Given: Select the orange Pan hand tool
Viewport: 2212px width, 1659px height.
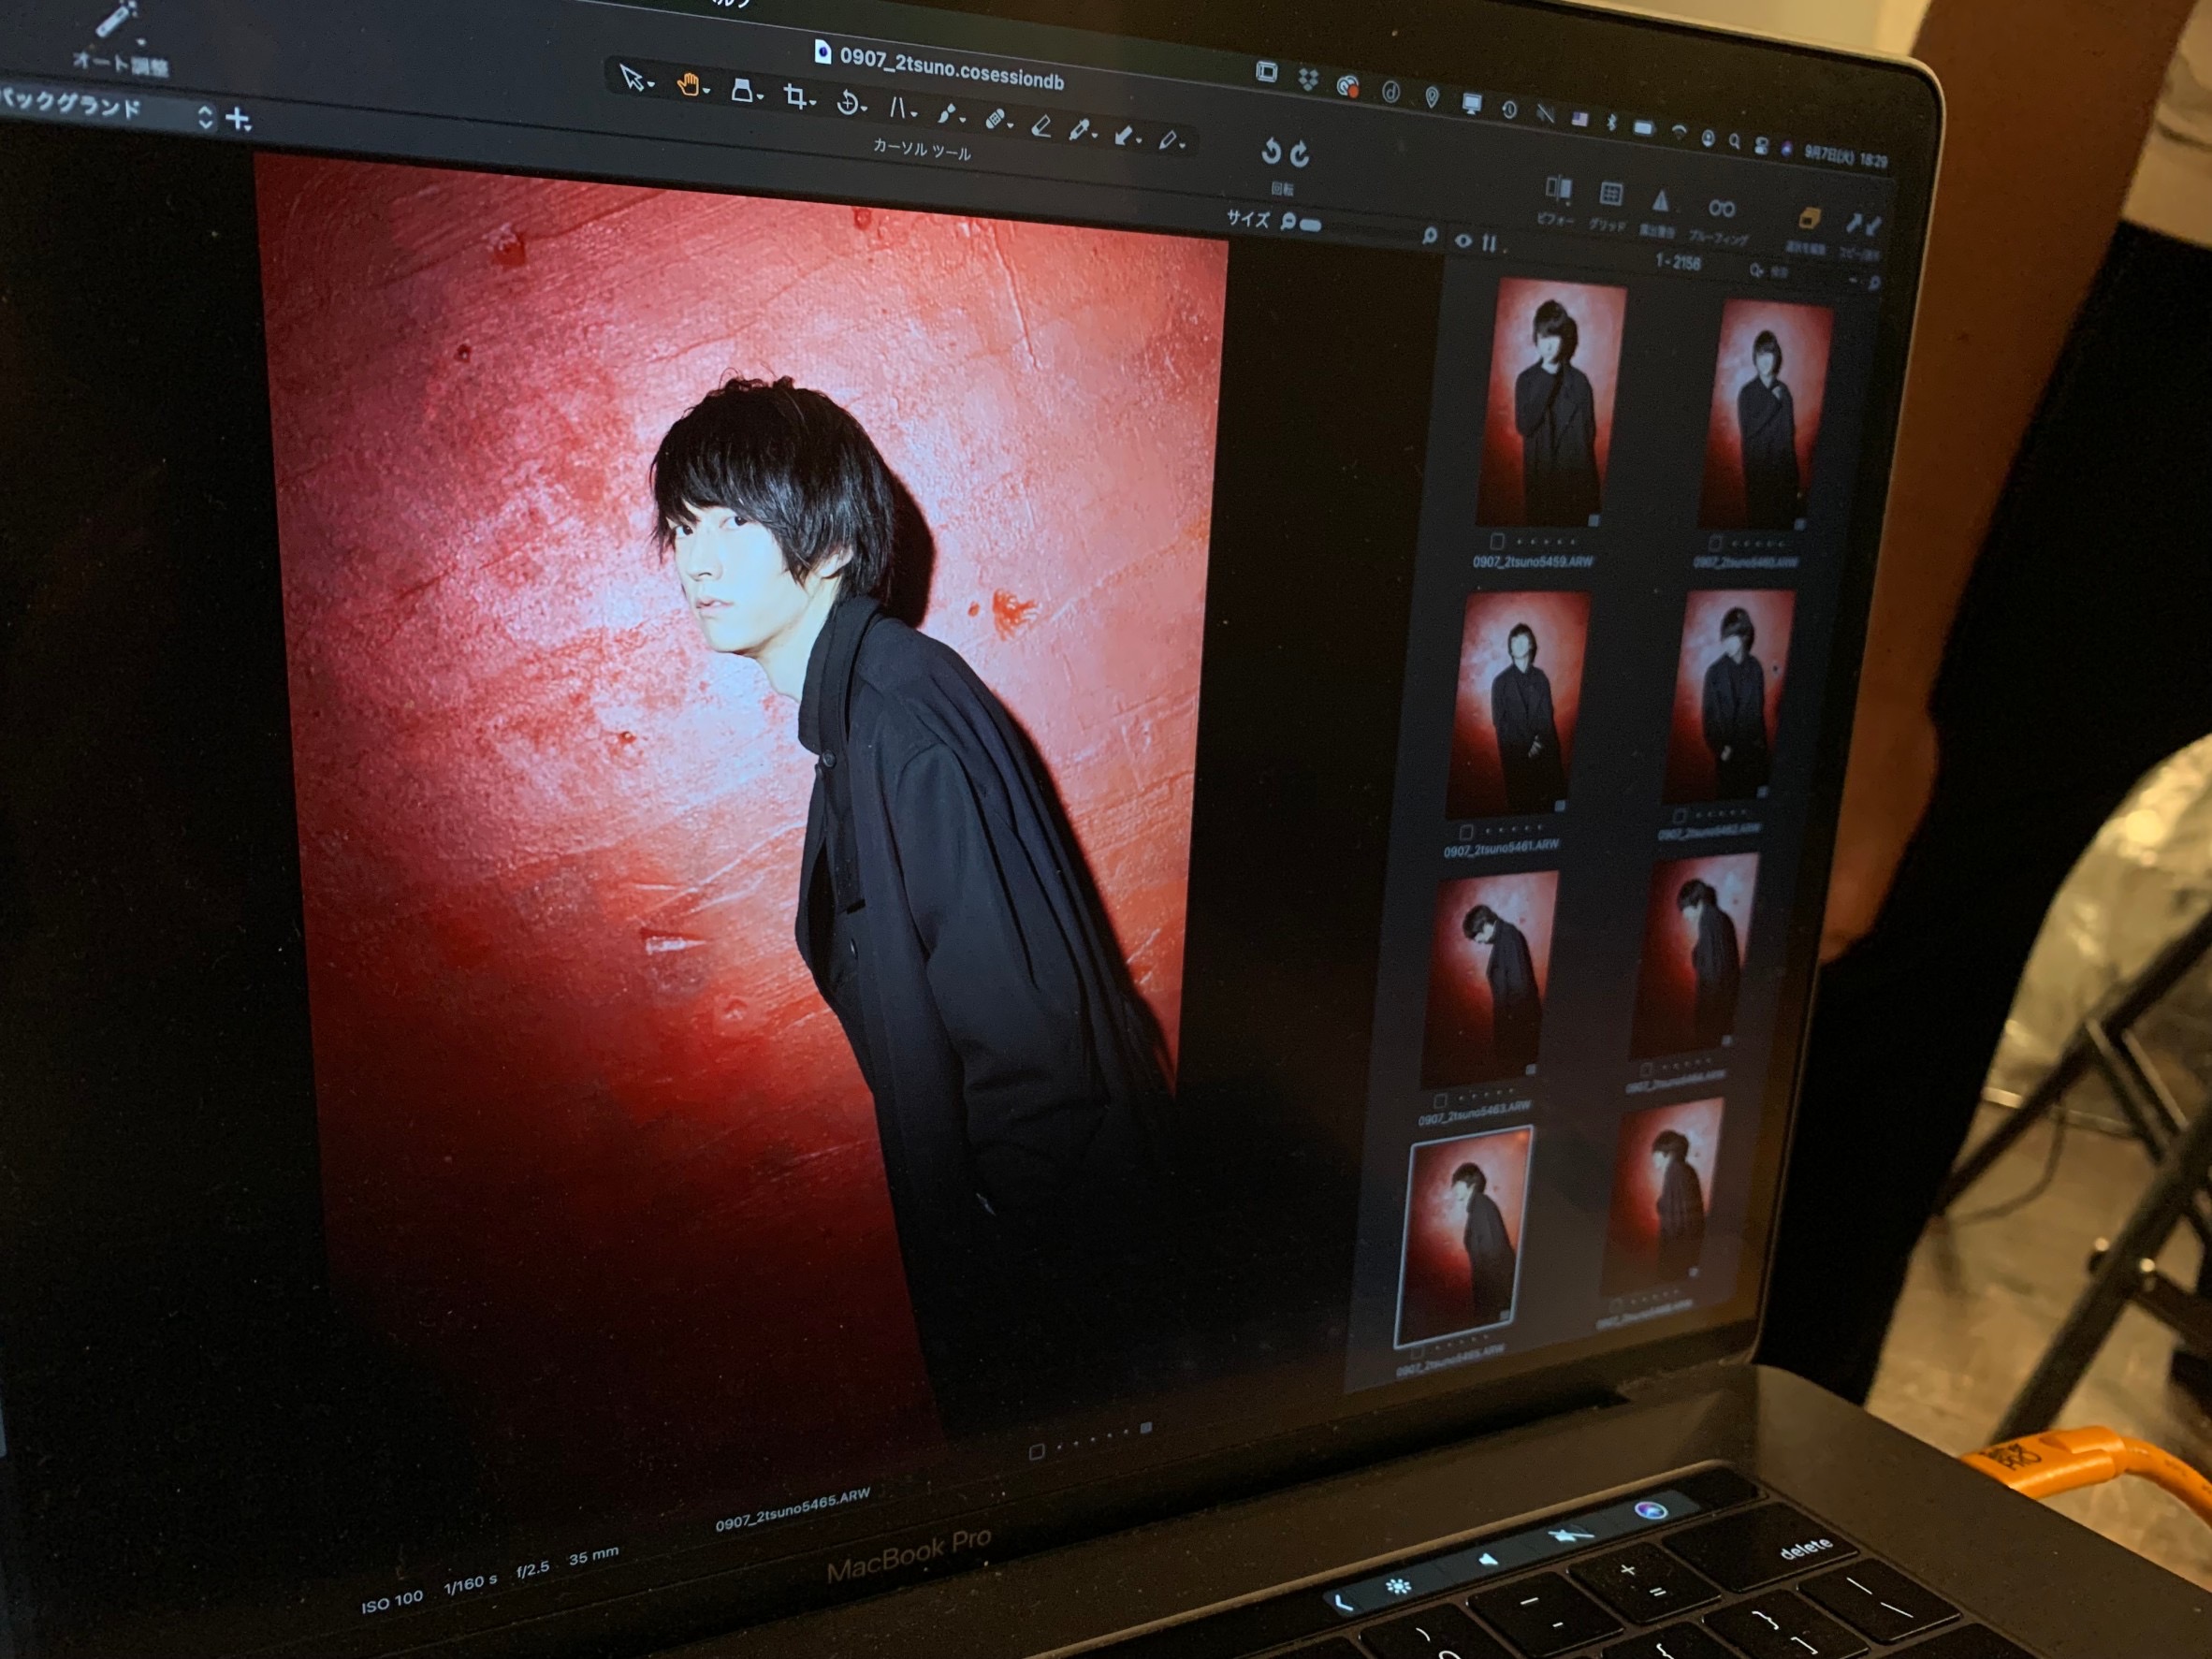Looking at the screenshot, I should 688,85.
